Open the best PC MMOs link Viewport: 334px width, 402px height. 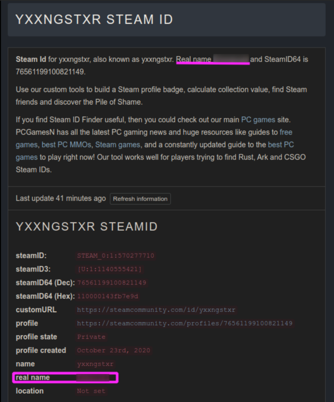66,144
